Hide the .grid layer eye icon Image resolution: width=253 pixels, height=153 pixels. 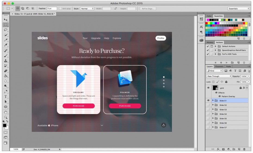point(208,88)
